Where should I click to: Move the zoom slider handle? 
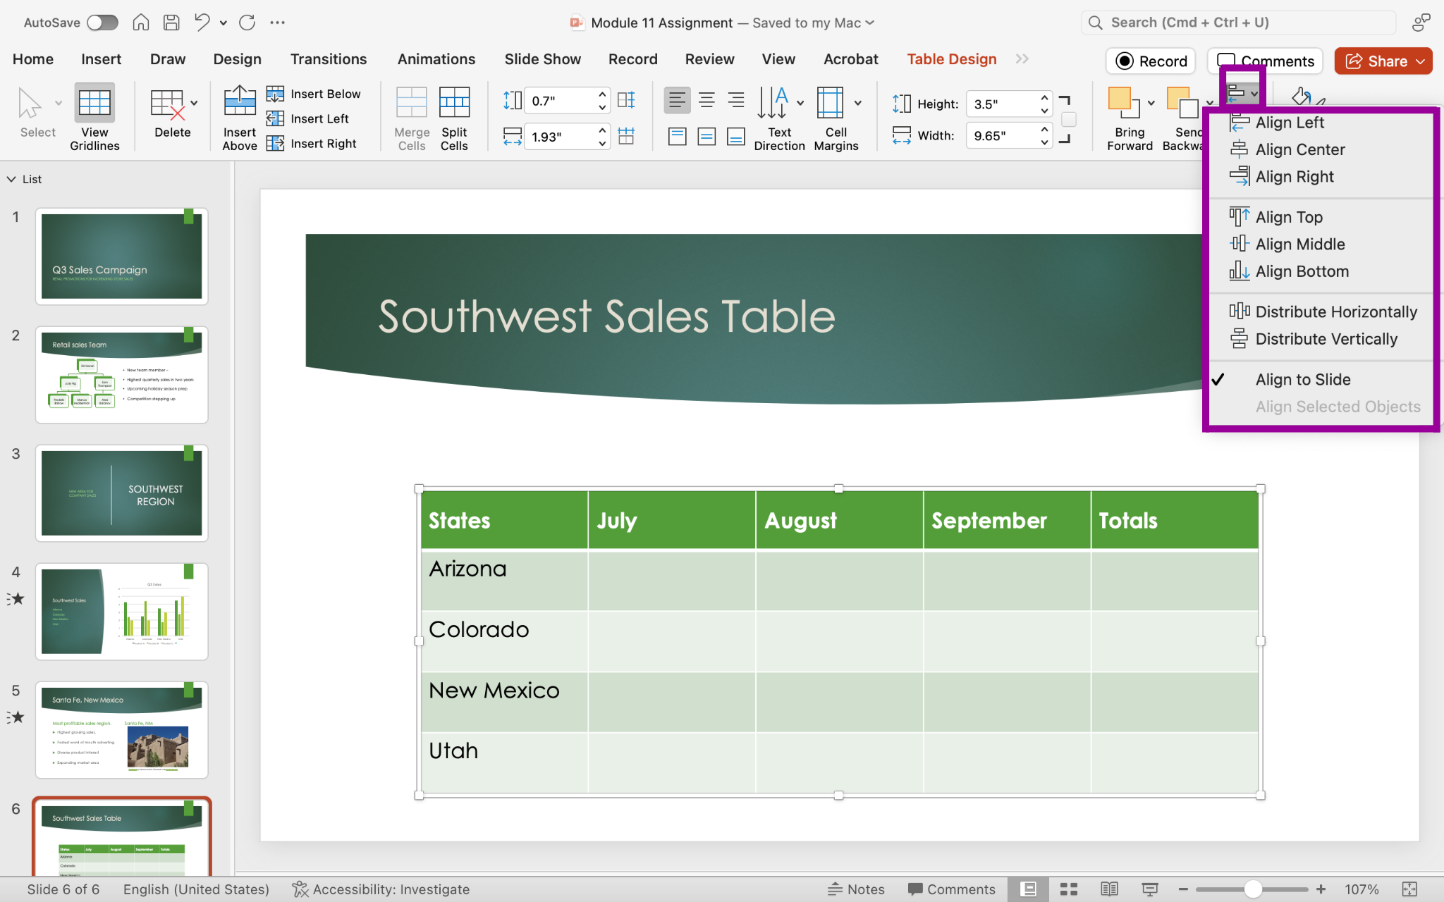[1253, 889]
